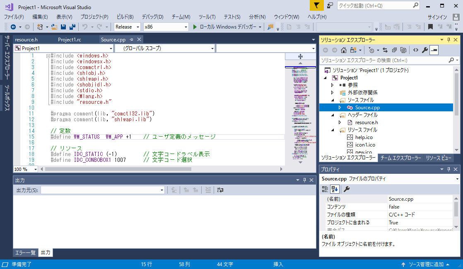Click the editor split-window handle icon
Image resolution: width=463 pixels, height=269 pixels.
(x=300, y=56)
